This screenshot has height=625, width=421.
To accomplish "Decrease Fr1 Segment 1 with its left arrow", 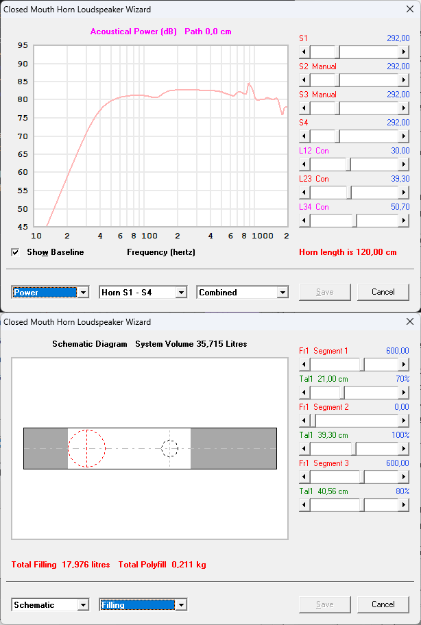I will pyautogui.click(x=304, y=365).
